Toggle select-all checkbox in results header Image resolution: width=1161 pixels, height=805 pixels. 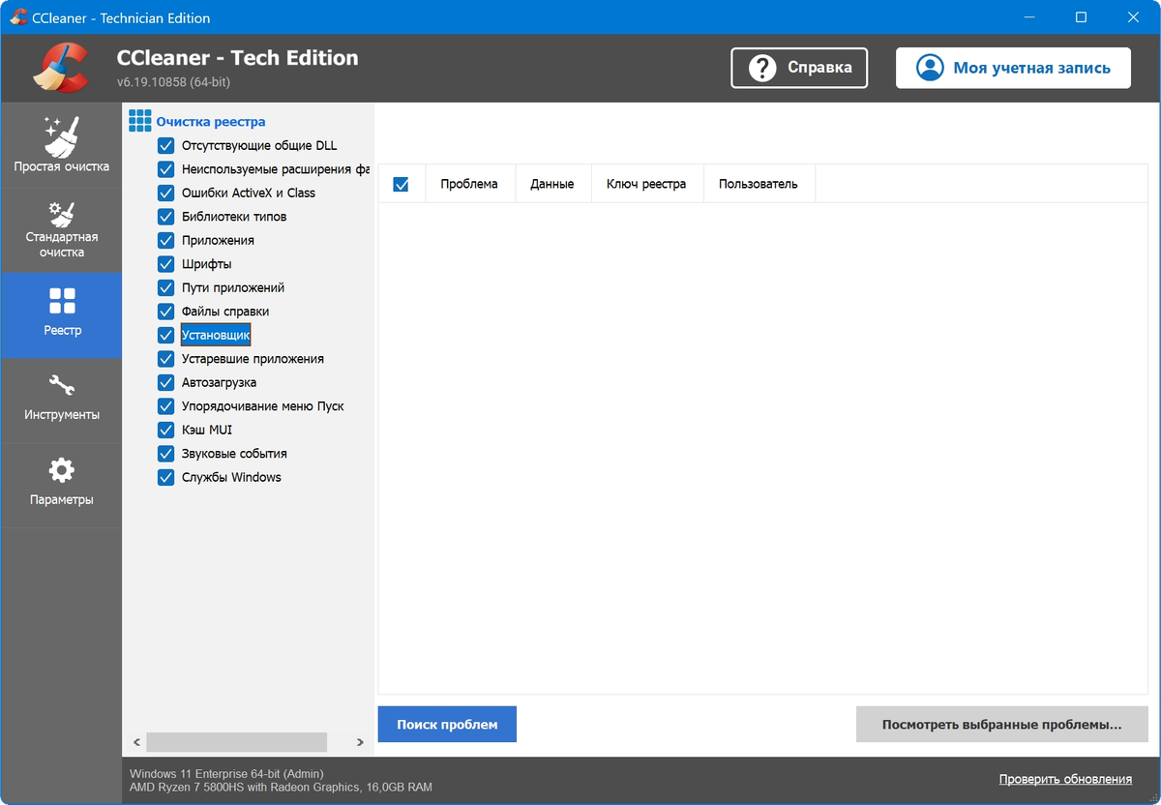coord(402,184)
